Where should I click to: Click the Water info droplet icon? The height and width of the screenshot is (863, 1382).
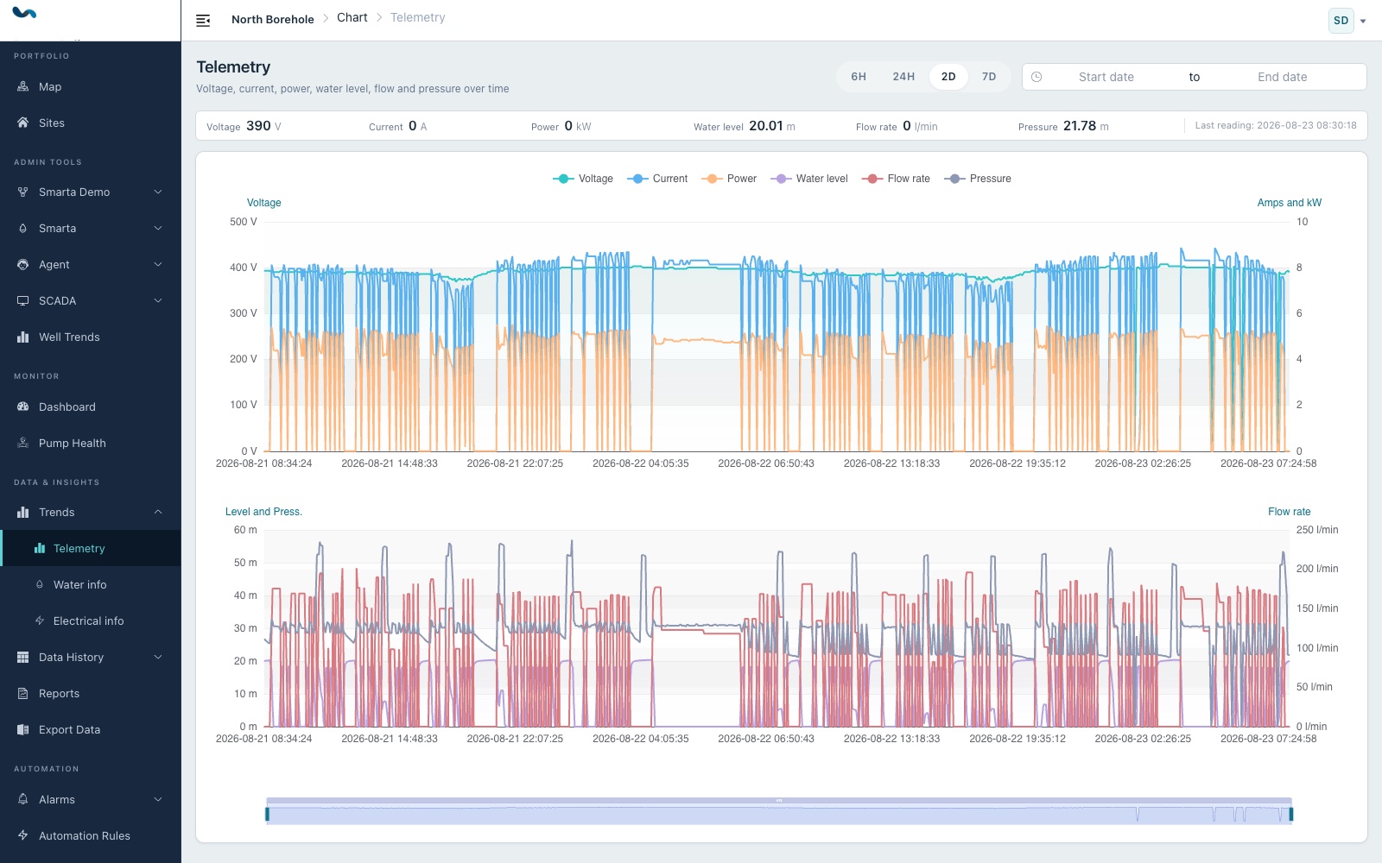click(x=40, y=584)
